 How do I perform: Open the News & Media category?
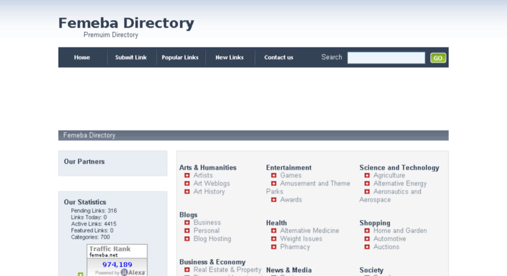pos(289,270)
